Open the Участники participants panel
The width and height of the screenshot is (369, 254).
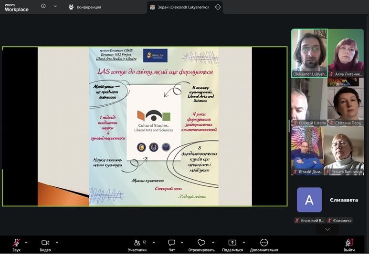[137, 243]
